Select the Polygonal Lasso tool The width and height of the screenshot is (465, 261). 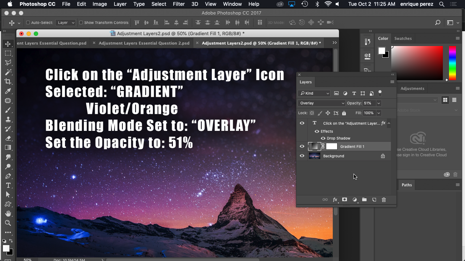tap(8, 63)
